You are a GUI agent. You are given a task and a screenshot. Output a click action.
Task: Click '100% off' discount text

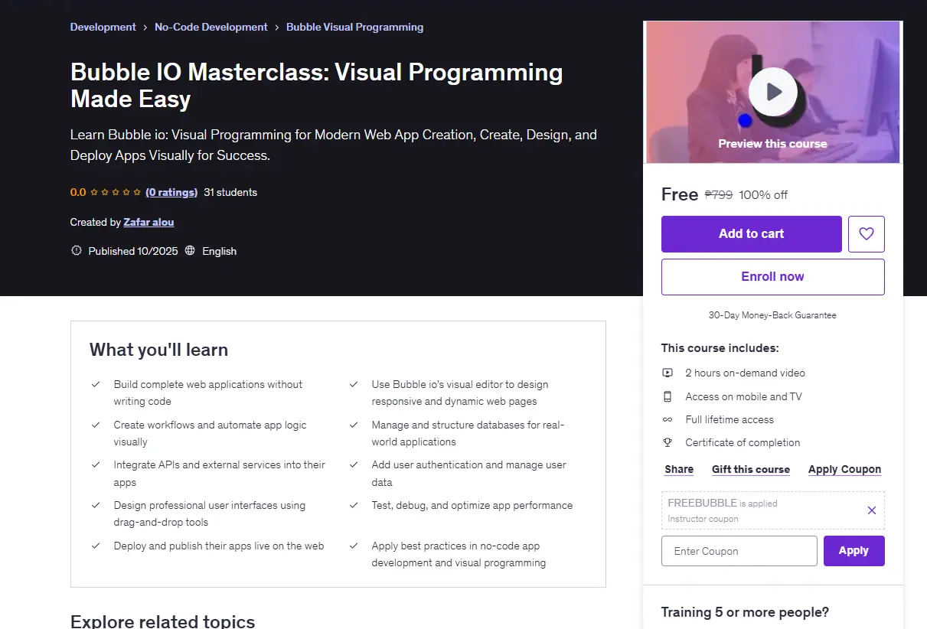click(763, 195)
